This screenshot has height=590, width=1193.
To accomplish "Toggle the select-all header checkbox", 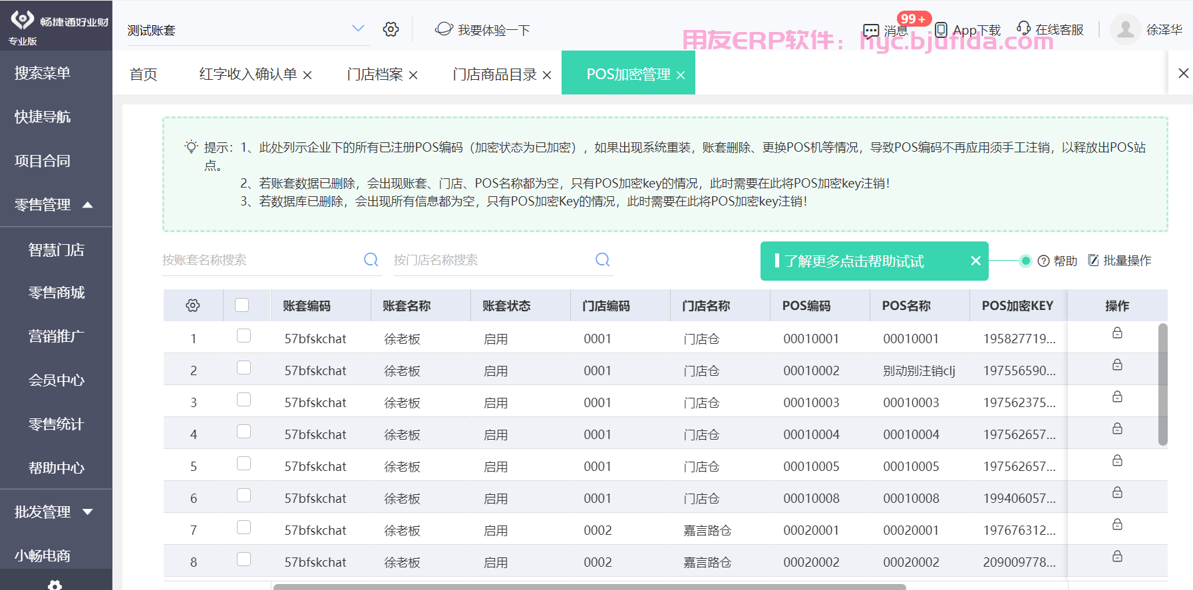I will [x=242, y=305].
